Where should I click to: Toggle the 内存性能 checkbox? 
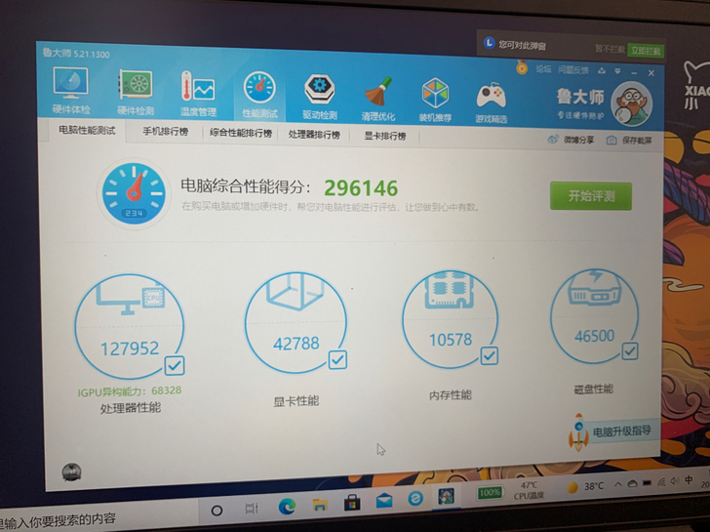489,355
